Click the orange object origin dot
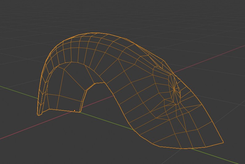This screenshot has height=164, width=245. (75, 110)
